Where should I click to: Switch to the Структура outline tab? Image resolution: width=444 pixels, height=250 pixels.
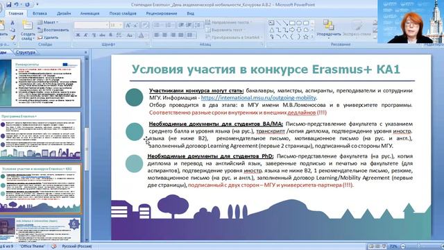pyautogui.click(x=26, y=53)
